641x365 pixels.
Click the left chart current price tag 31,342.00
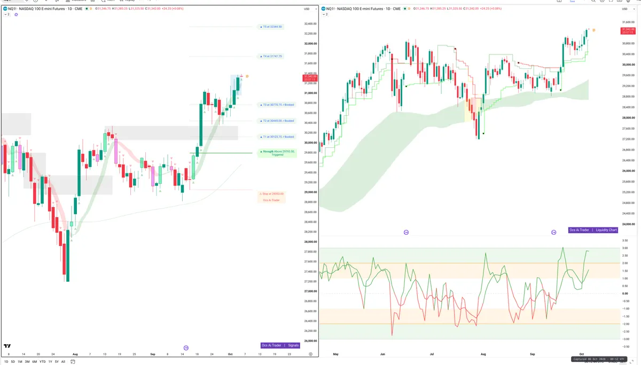pos(310,78)
